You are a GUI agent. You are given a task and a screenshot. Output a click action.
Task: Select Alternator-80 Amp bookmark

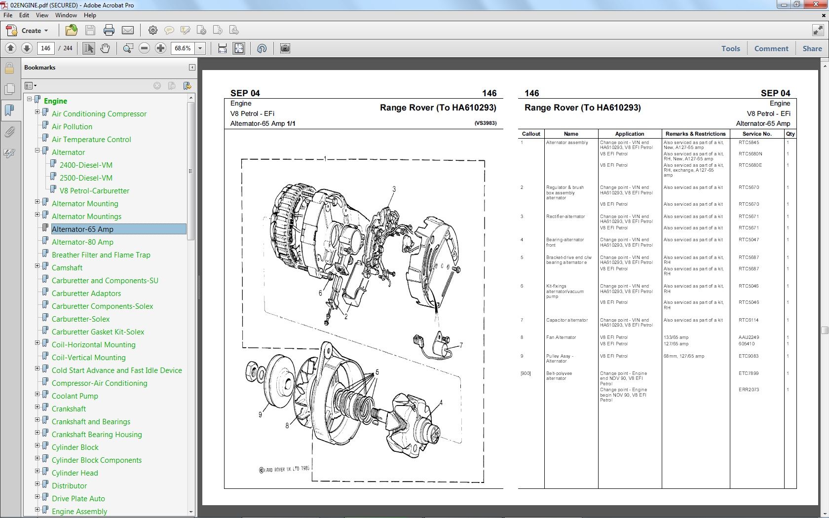coord(82,242)
